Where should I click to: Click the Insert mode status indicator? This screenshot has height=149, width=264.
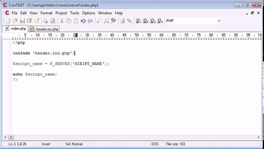coord(46,144)
